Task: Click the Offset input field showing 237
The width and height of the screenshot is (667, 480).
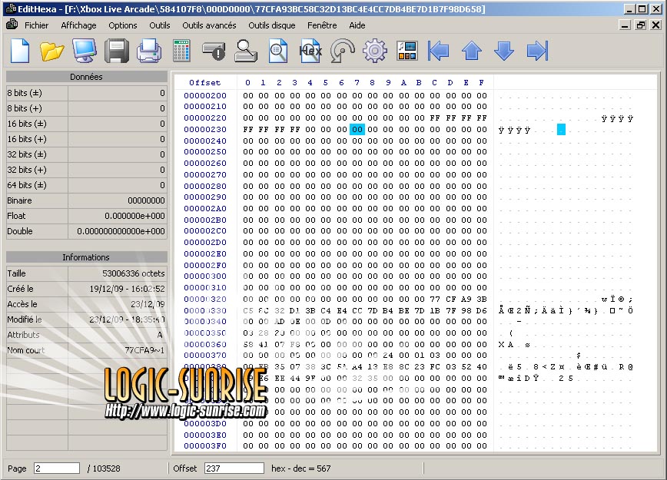Action: 234,468
